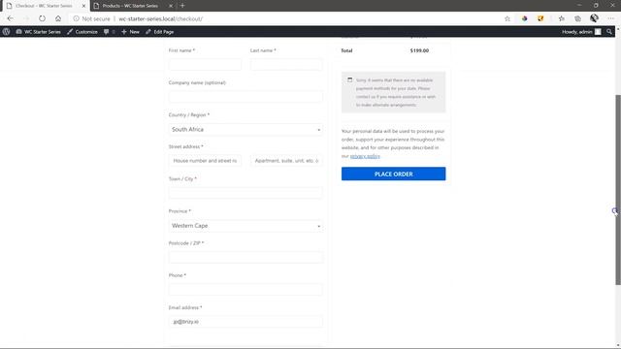The image size is (621, 349).
Task: Open the comments bubble in the admin bar
Action: tap(109, 32)
